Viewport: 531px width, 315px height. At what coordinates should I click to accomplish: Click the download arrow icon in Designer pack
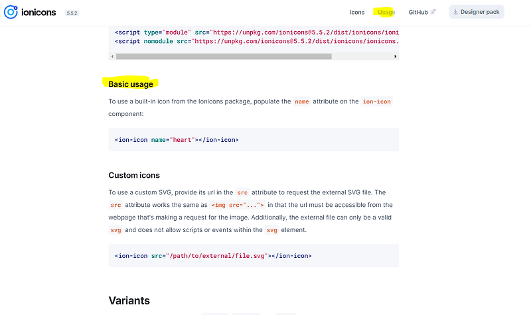tap(455, 12)
